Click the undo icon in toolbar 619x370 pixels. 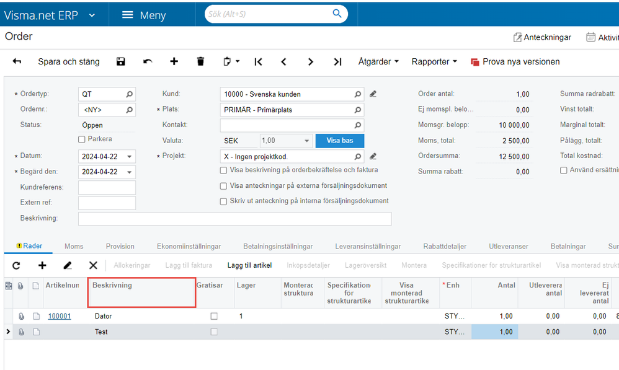point(148,61)
